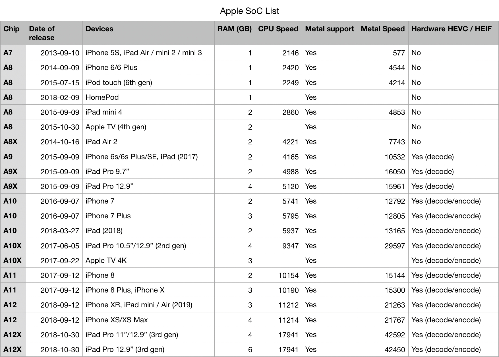The image size is (499, 357).
Task: Click the iPhone XS/XS Max cell
Action: pos(148,320)
